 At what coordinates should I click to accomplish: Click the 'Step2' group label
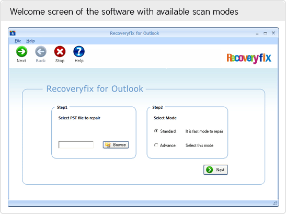point(157,107)
